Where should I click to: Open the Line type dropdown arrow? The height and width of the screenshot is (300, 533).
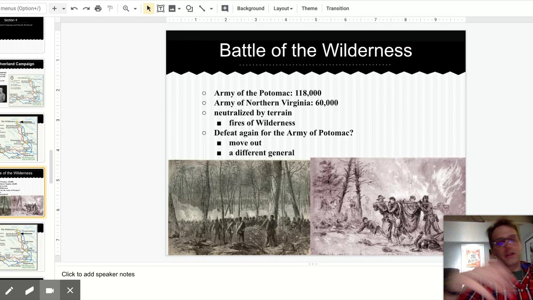pyautogui.click(x=211, y=8)
